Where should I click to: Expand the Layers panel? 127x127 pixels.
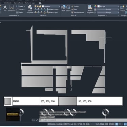coord(43,16)
